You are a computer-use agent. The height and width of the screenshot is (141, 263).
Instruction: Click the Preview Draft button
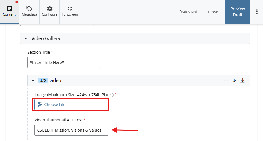click(x=237, y=12)
